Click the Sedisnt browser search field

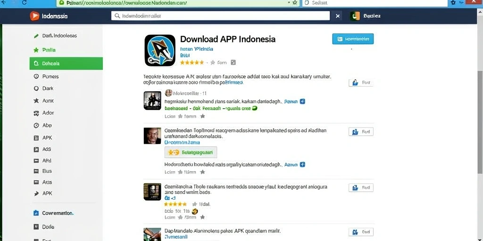point(375,3)
